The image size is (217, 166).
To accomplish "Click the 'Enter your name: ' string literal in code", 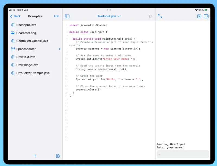I will 117,59.
